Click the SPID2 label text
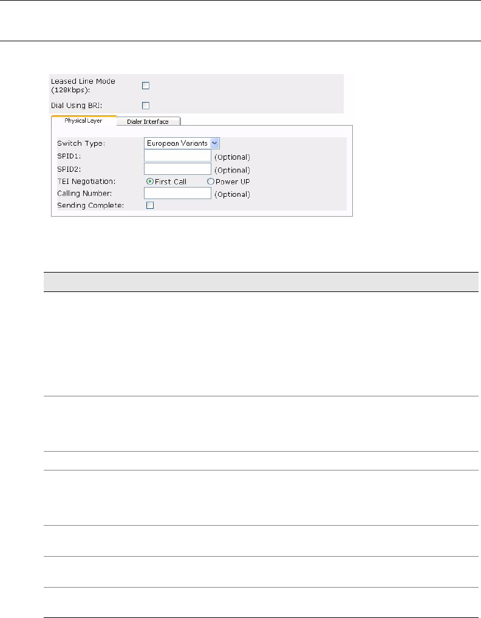This screenshot has width=481, height=618. click(69, 169)
